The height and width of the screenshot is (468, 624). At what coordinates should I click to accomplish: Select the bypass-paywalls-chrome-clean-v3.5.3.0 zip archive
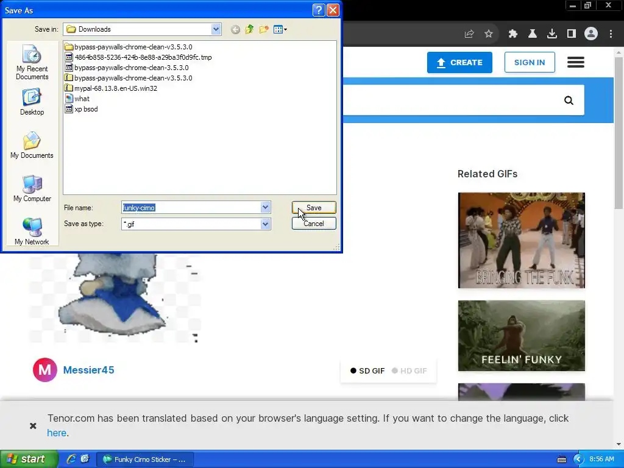129,78
